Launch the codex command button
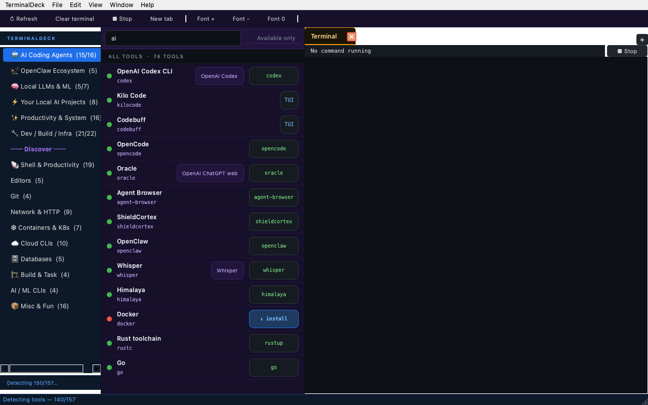This screenshot has width=648, height=405. [273, 76]
